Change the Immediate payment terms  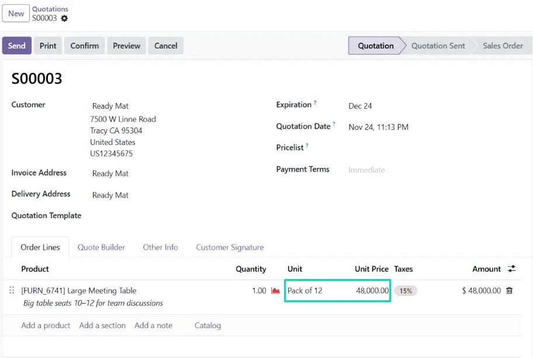[366, 170]
